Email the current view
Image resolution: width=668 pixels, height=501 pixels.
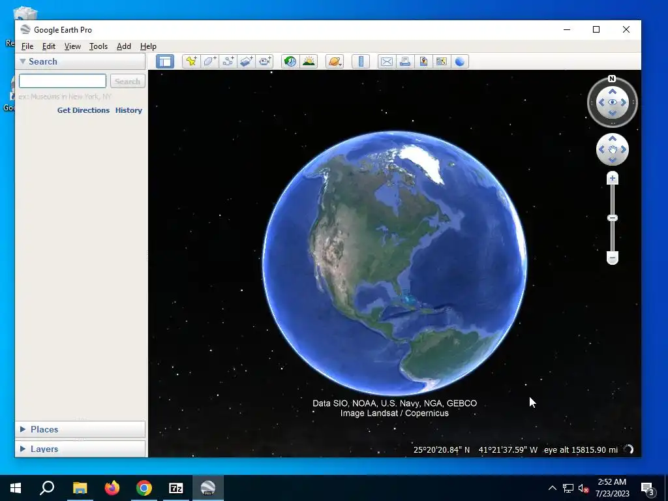(x=387, y=61)
